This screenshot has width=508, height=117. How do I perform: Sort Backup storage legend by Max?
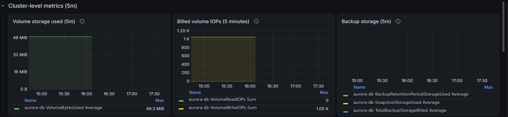point(489,87)
